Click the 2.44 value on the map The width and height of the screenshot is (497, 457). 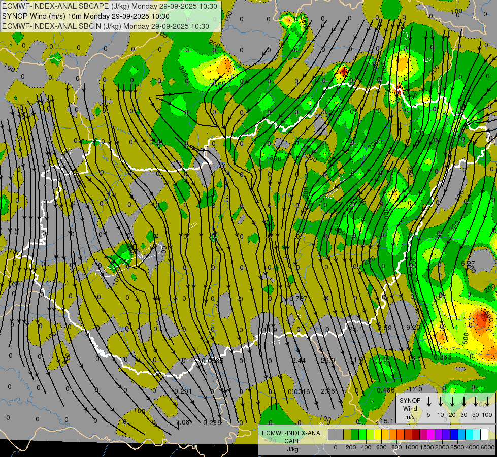[x=299, y=360]
